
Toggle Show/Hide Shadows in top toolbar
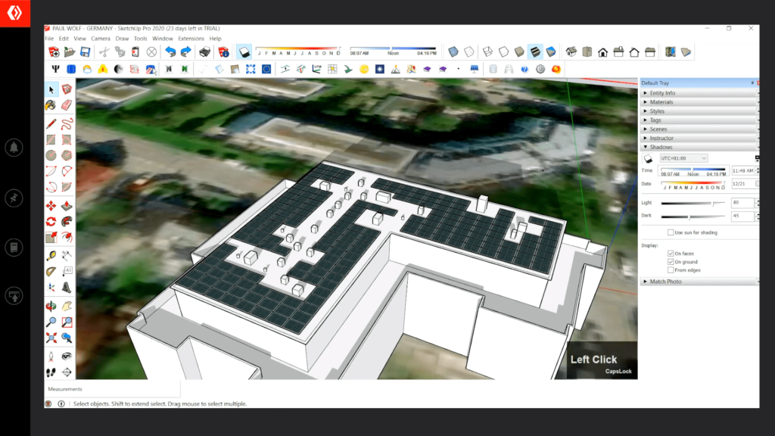click(244, 51)
